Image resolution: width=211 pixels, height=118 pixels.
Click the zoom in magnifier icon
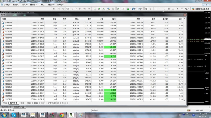[x=109, y=9]
